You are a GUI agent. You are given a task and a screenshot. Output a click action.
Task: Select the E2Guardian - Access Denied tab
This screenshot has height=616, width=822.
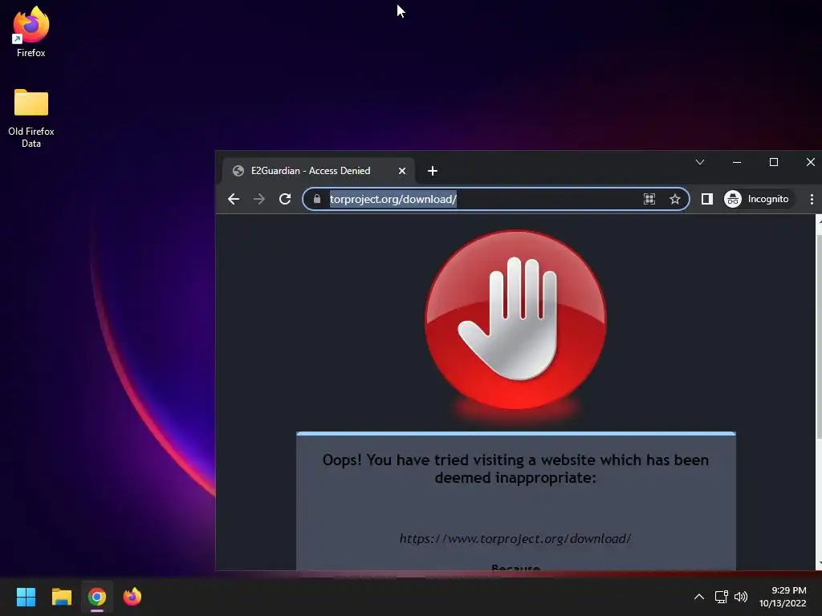pos(318,171)
